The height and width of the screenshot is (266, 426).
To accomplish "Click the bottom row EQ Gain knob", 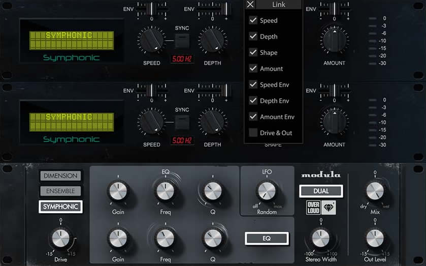I will point(118,239).
